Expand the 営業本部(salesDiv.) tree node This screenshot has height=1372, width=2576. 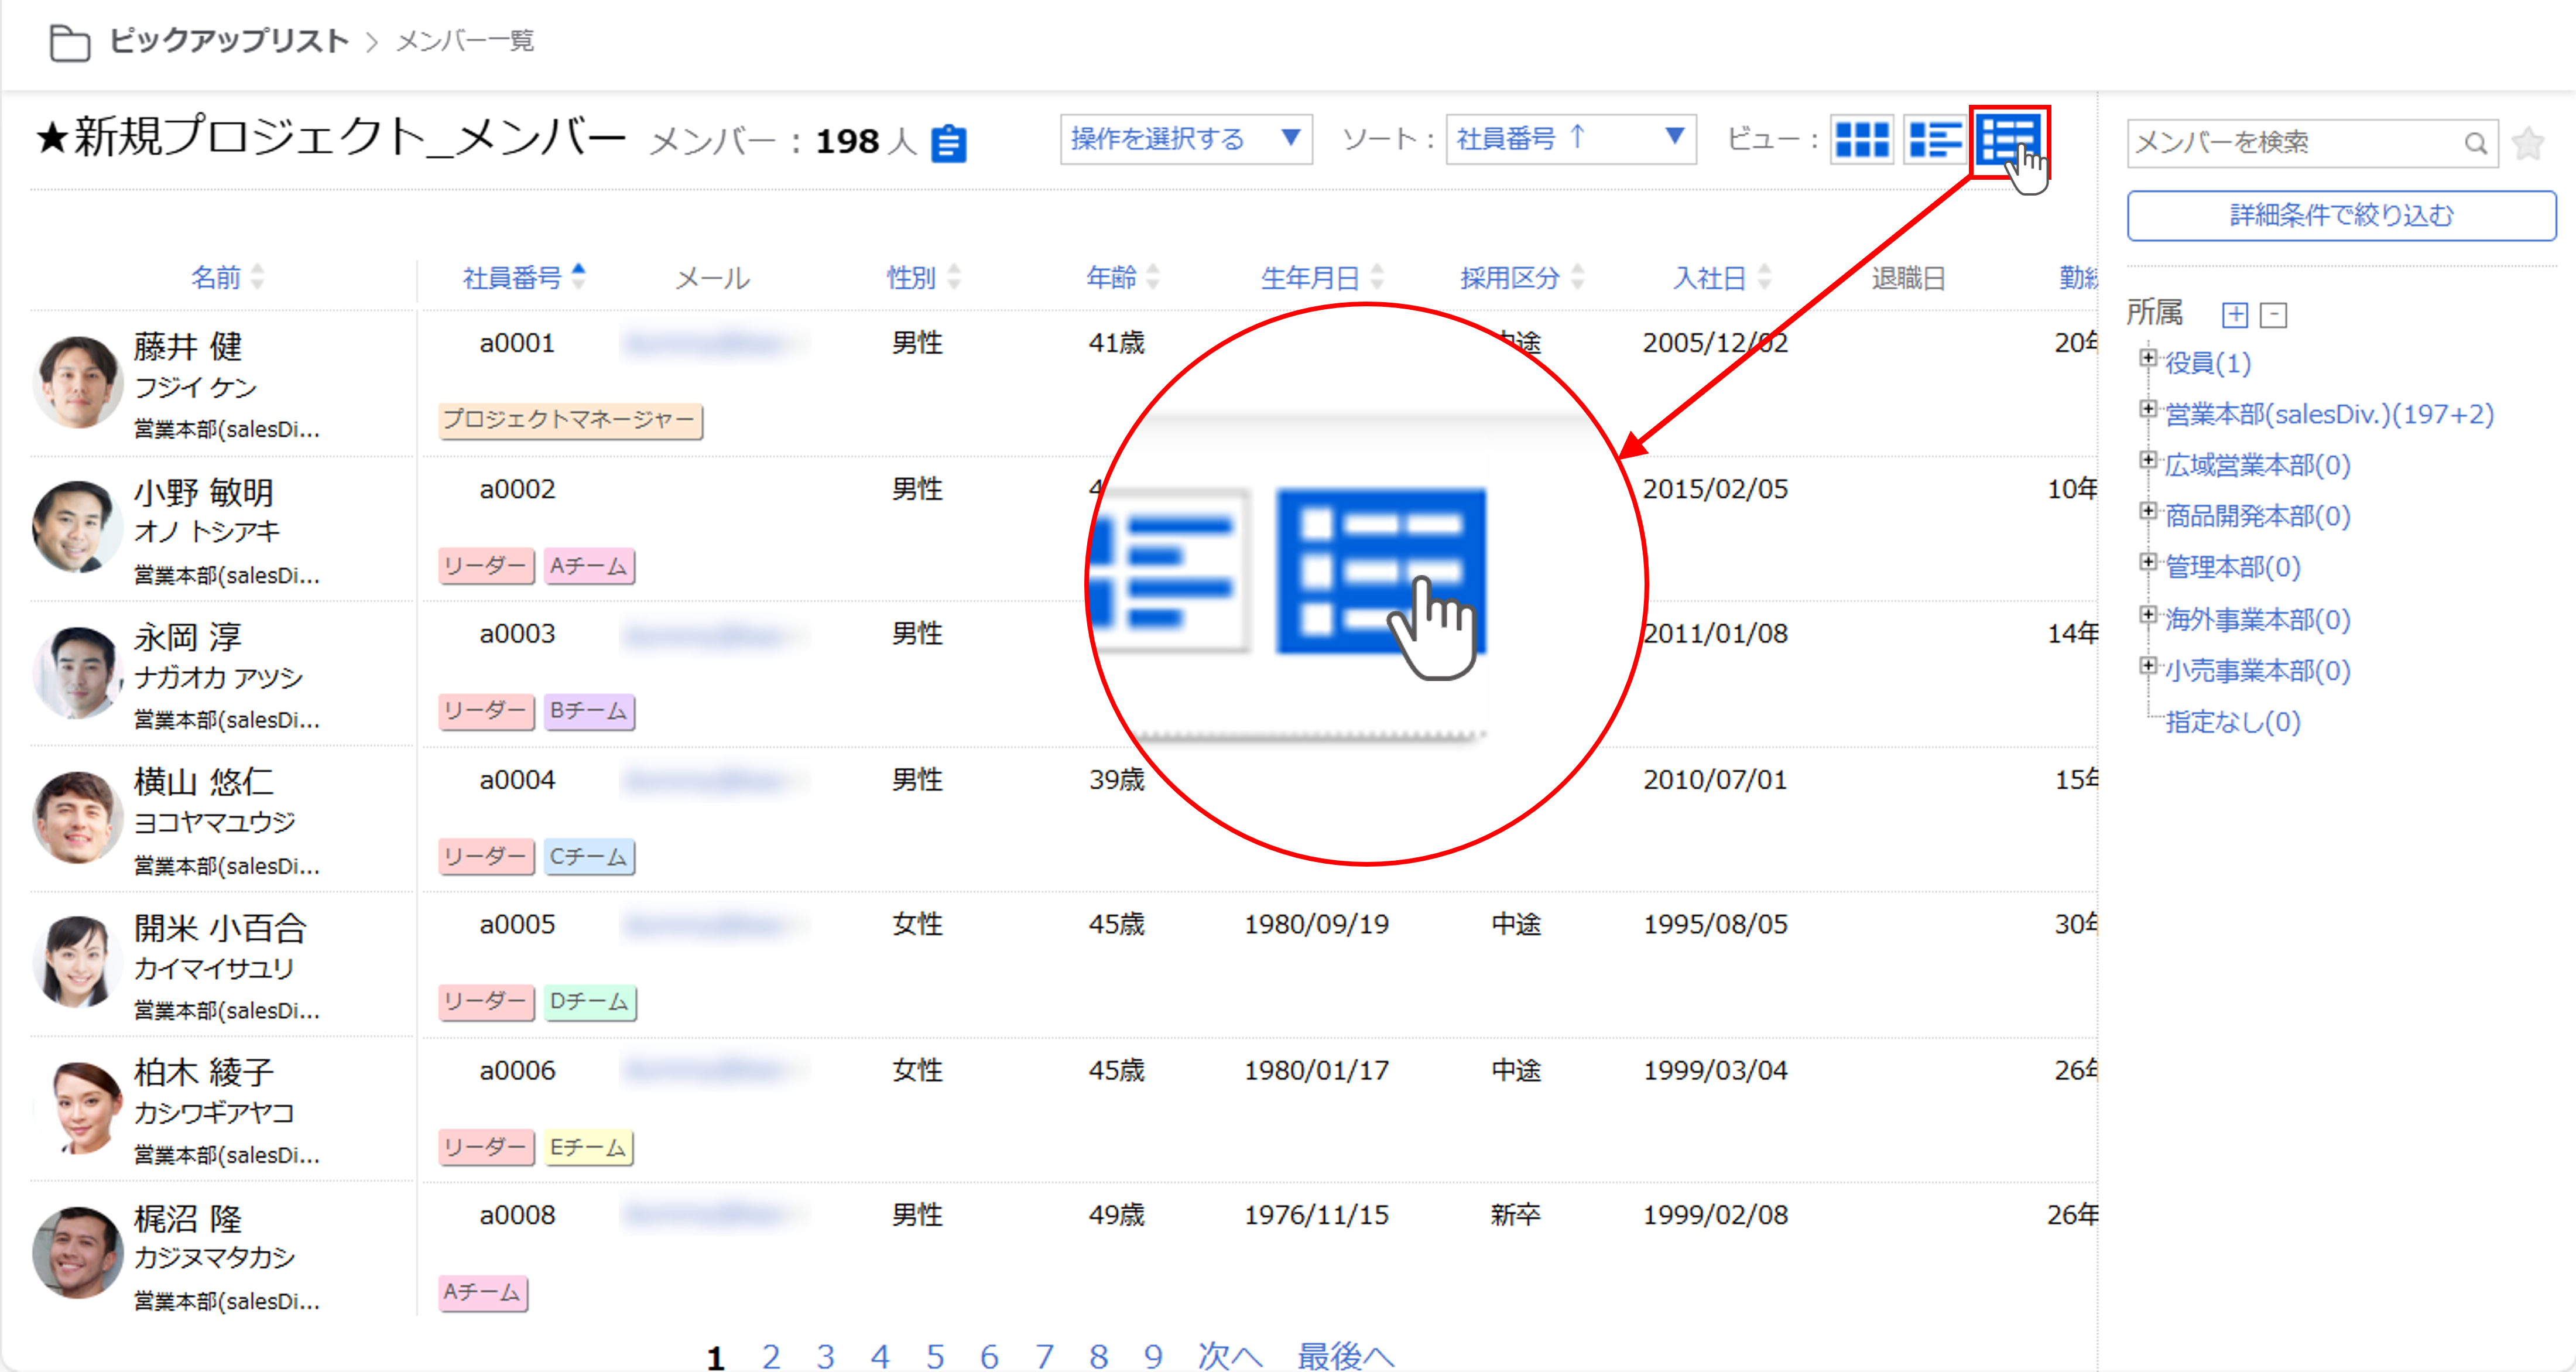tap(2147, 409)
